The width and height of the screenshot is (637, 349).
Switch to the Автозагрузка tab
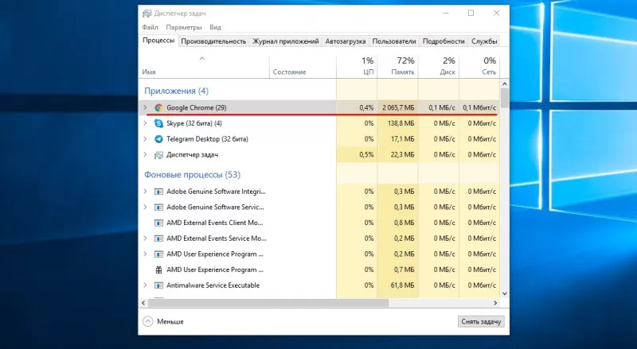[x=346, y=41]
